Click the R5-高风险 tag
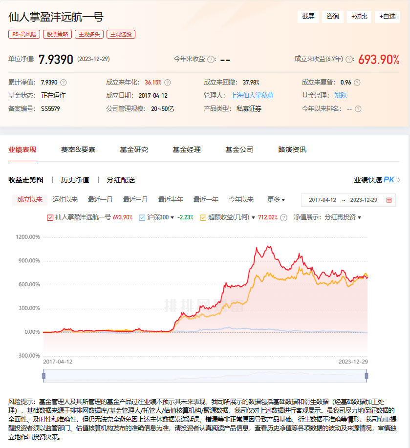 coord(24,34)
